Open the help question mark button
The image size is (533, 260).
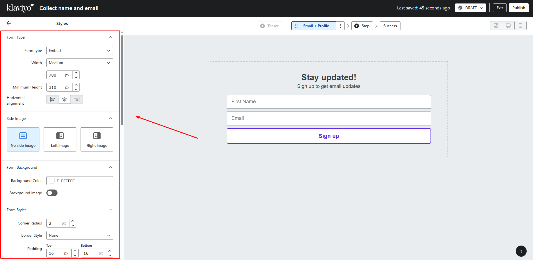[521, 251]
